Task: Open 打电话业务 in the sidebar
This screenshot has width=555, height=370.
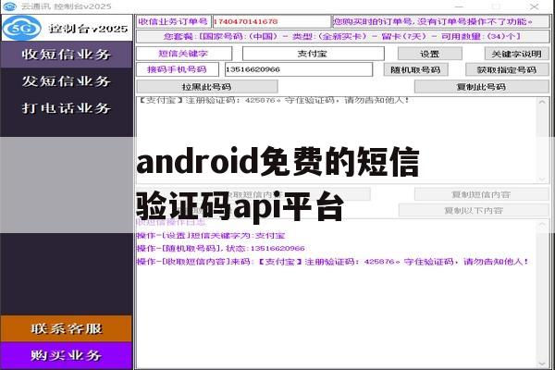Action: click(67, 108)
